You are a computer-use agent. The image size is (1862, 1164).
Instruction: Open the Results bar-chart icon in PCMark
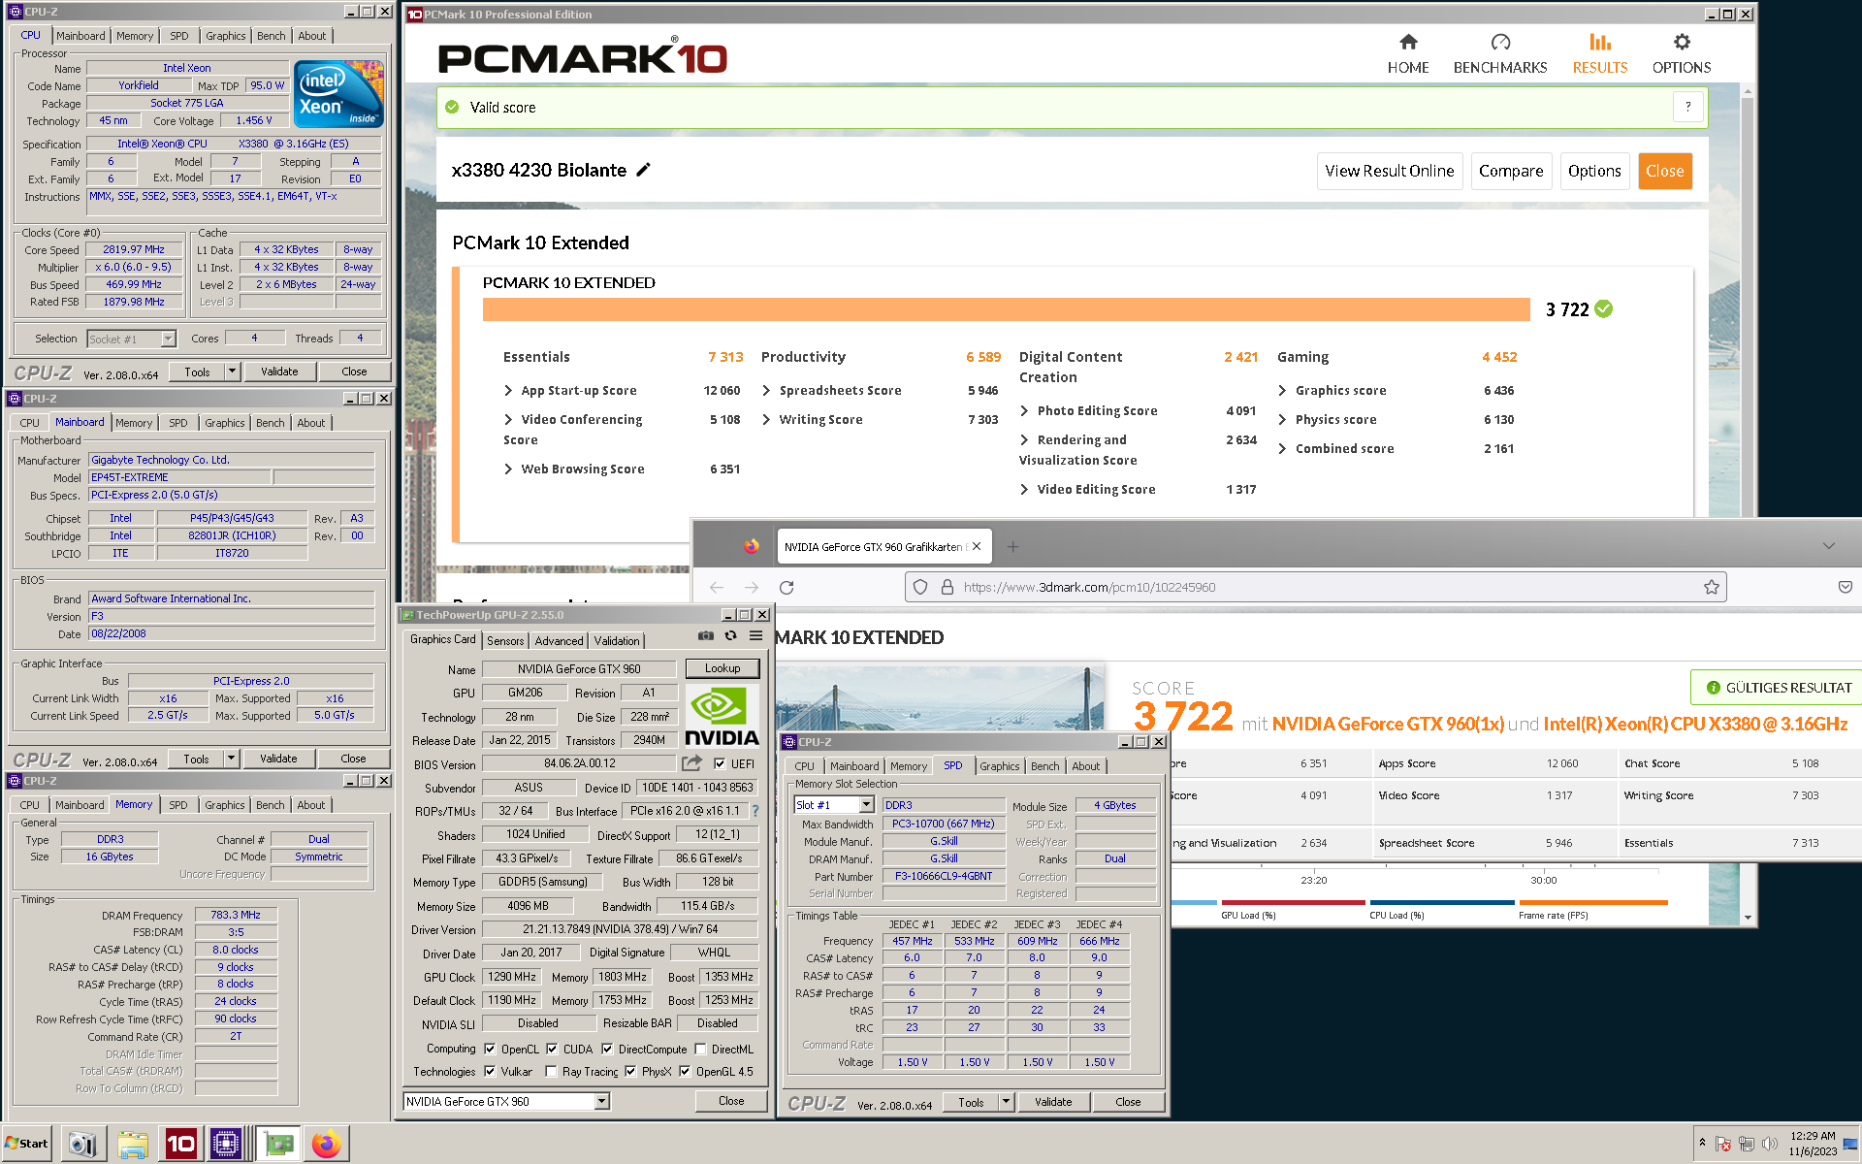tap(1600, 42)
